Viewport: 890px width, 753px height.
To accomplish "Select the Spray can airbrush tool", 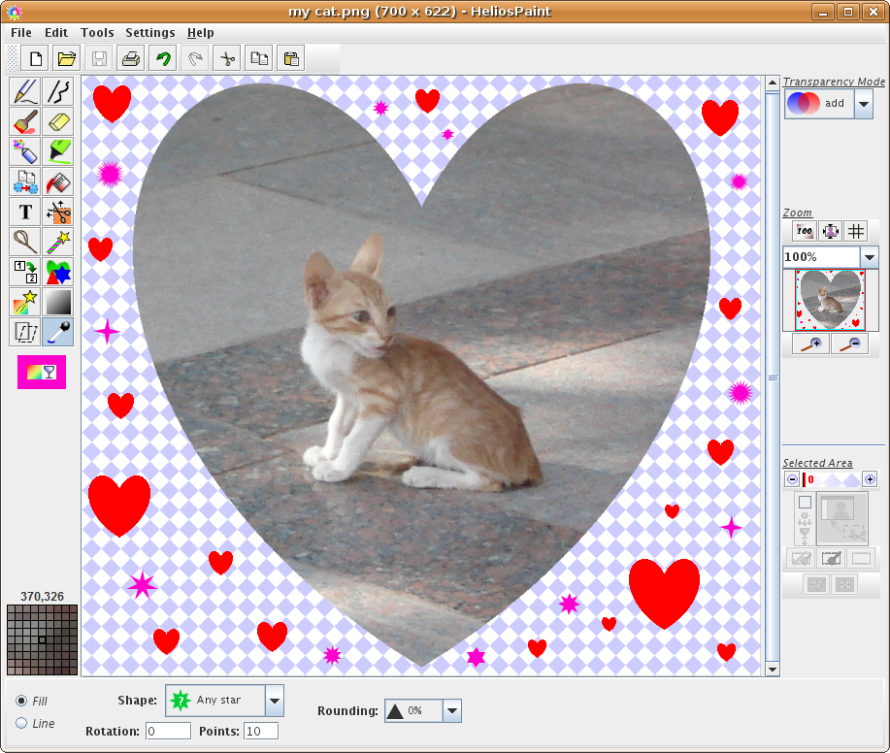I will coord(25,151).
